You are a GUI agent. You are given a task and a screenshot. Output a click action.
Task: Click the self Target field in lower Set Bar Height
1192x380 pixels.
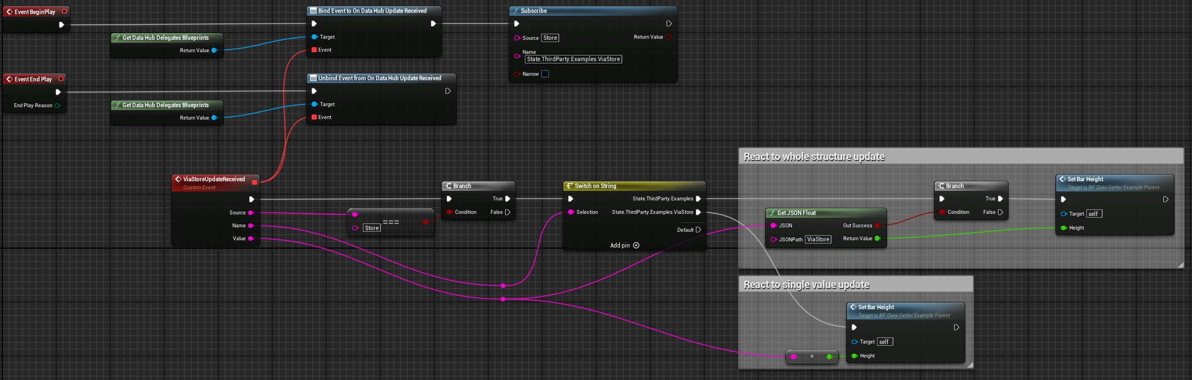[884, 342]
